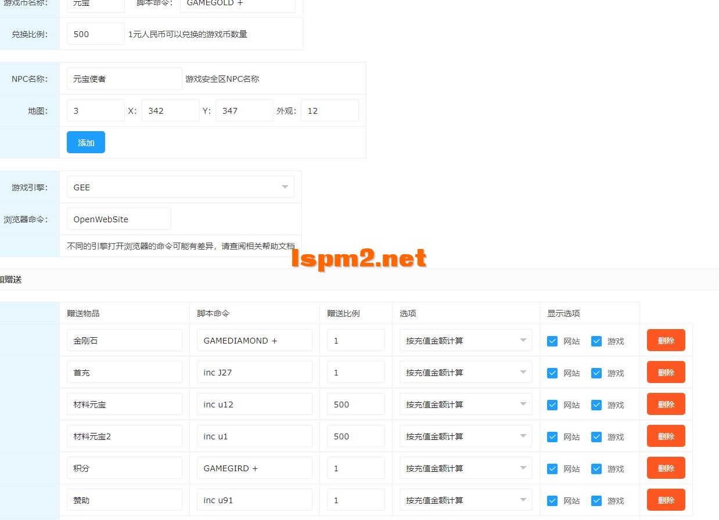Toggle 游戏 checkbox in 材料元宝 row
This screenshot has height=520, width=719.
(596, 405)
